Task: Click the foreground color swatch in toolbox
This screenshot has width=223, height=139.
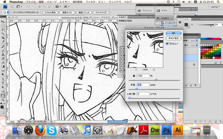Action: tap(2, 107)
